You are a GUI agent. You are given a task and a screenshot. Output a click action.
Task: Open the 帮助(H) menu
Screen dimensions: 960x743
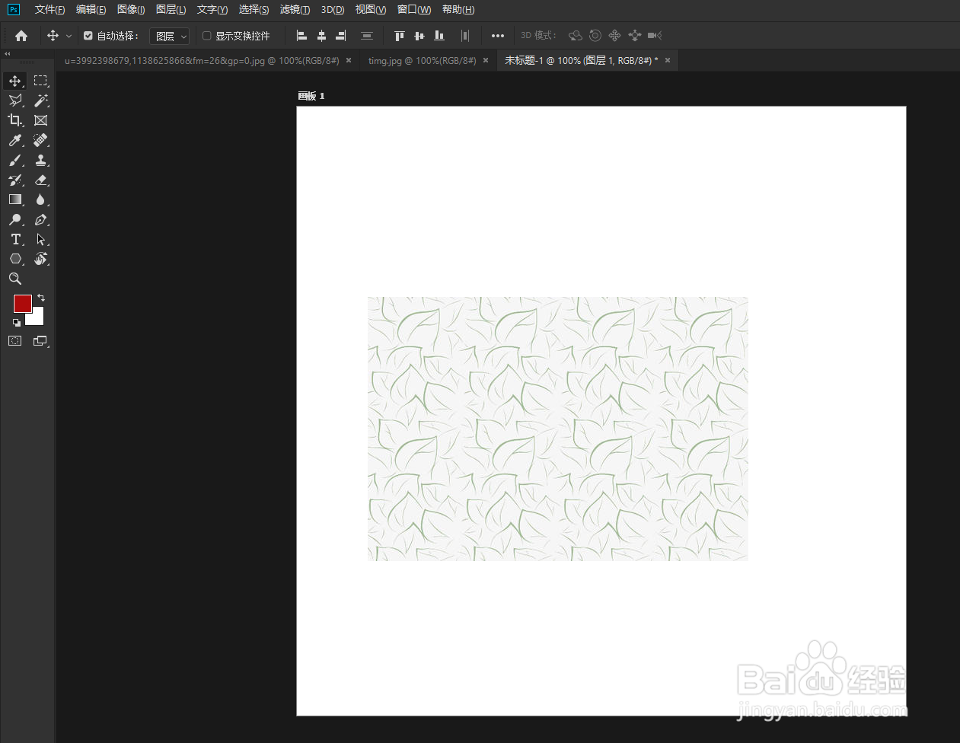[x=458, y=9]
